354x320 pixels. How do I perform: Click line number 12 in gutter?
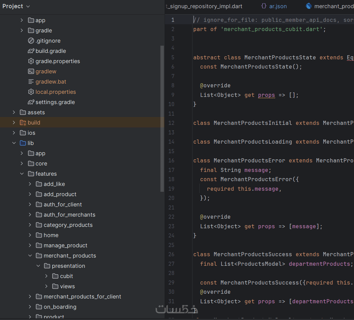(171, 123)
